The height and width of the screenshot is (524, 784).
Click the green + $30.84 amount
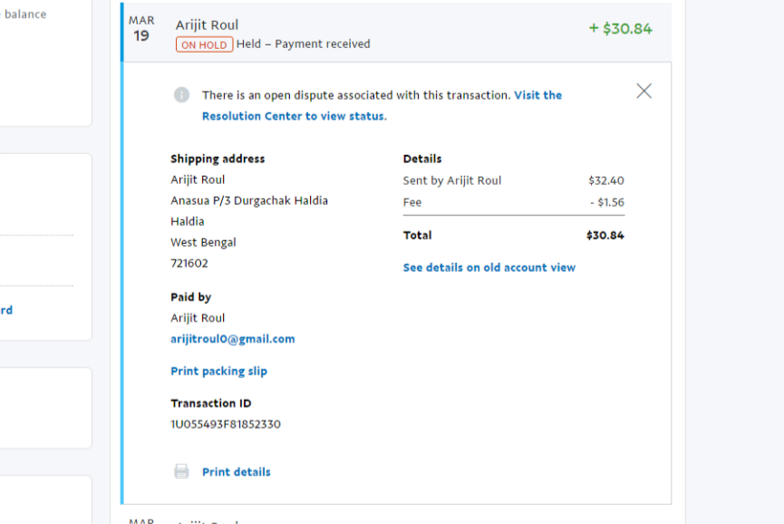point(620,28)
